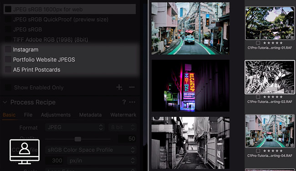Select the Instagram recipe name
This screenshot has height=171, width=296.
coord(26,50)
